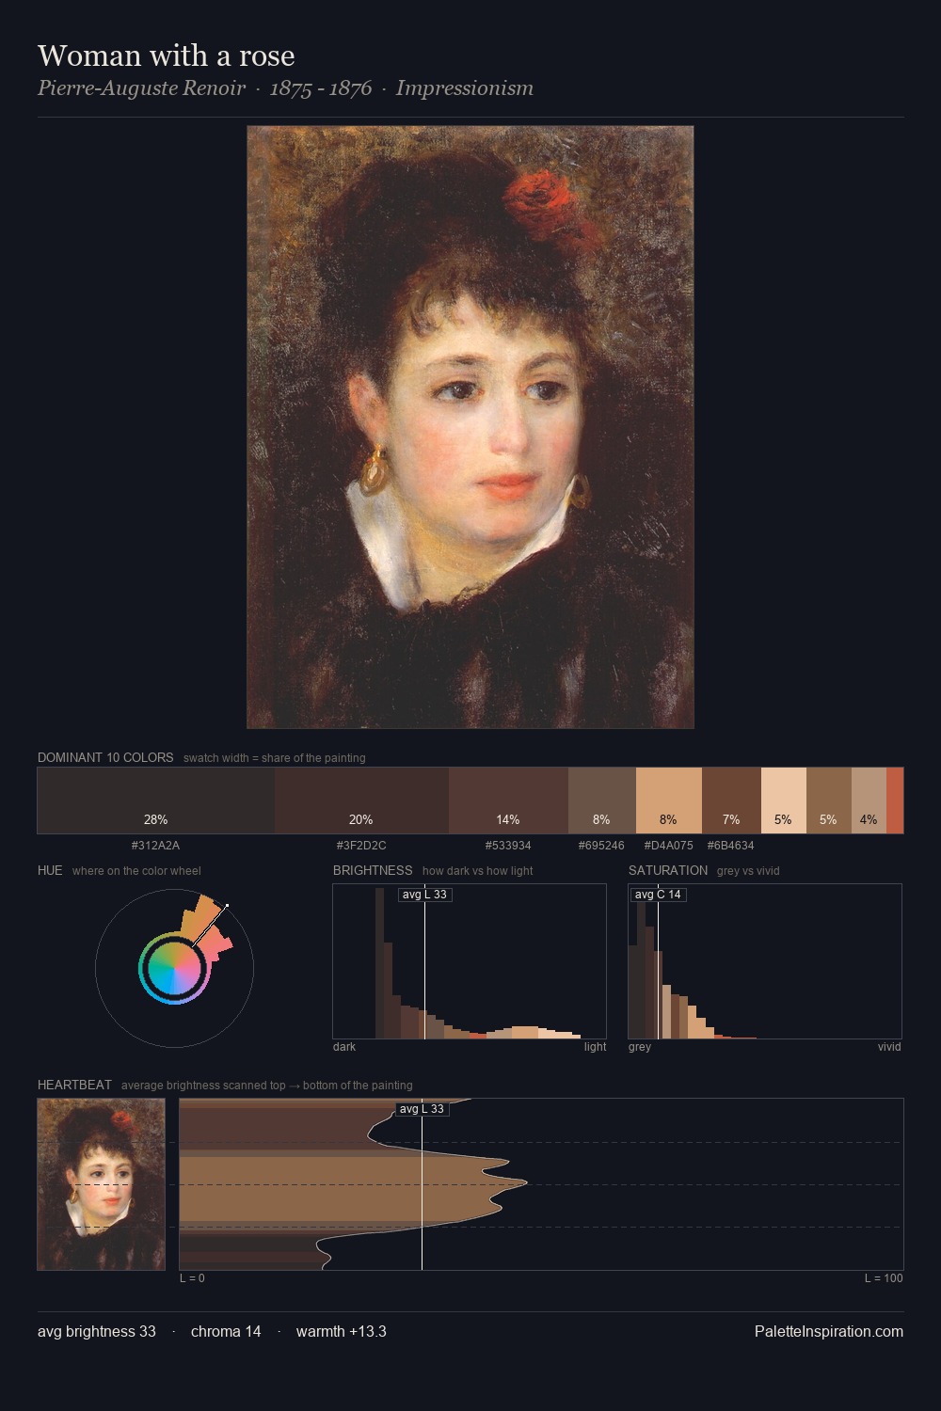941x1411 pixels.
Task: Click the style label "Impressionism"
Action: tap(465, 88)
